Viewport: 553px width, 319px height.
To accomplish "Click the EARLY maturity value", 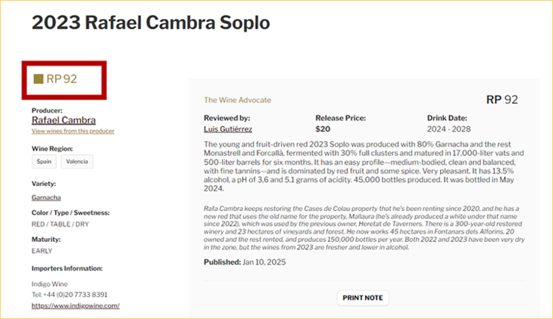I will pyautogui.click(x=42, y=250).
